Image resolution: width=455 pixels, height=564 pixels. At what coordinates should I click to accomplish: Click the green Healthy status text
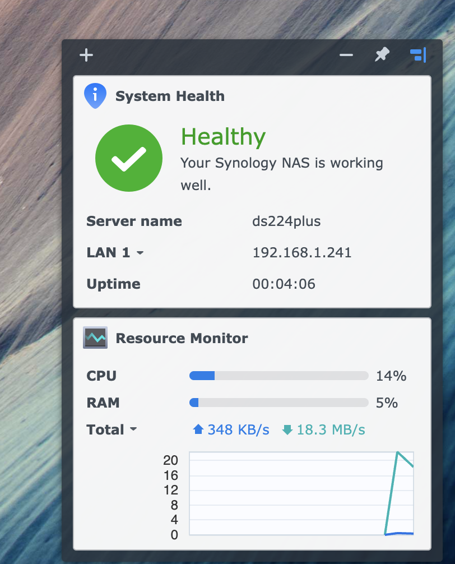[x=223, y=137]
